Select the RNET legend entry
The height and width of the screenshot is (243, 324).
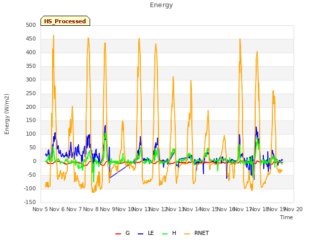tap(196, 233)
